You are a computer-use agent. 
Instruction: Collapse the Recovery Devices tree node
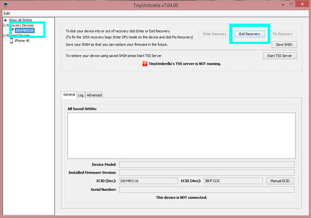click(4, 25)
